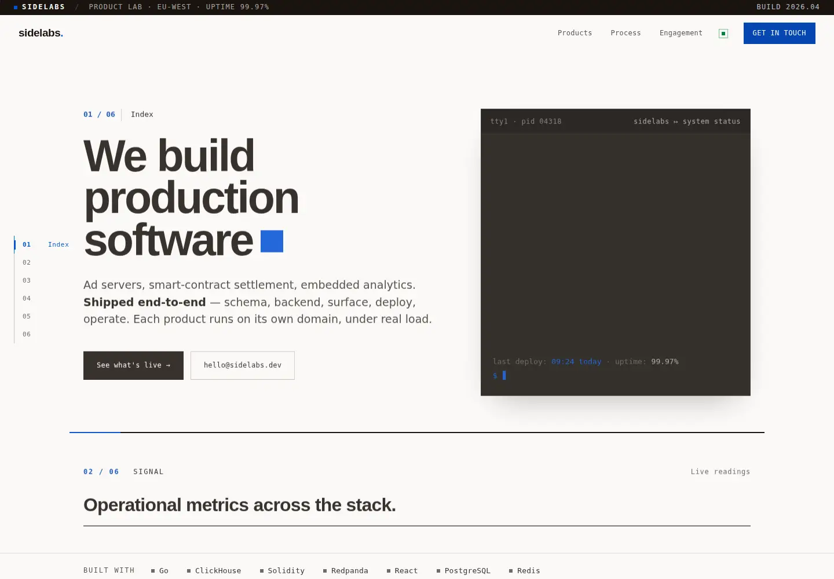Click the blue SIDELABS square in top bar

tap(16, 8)
